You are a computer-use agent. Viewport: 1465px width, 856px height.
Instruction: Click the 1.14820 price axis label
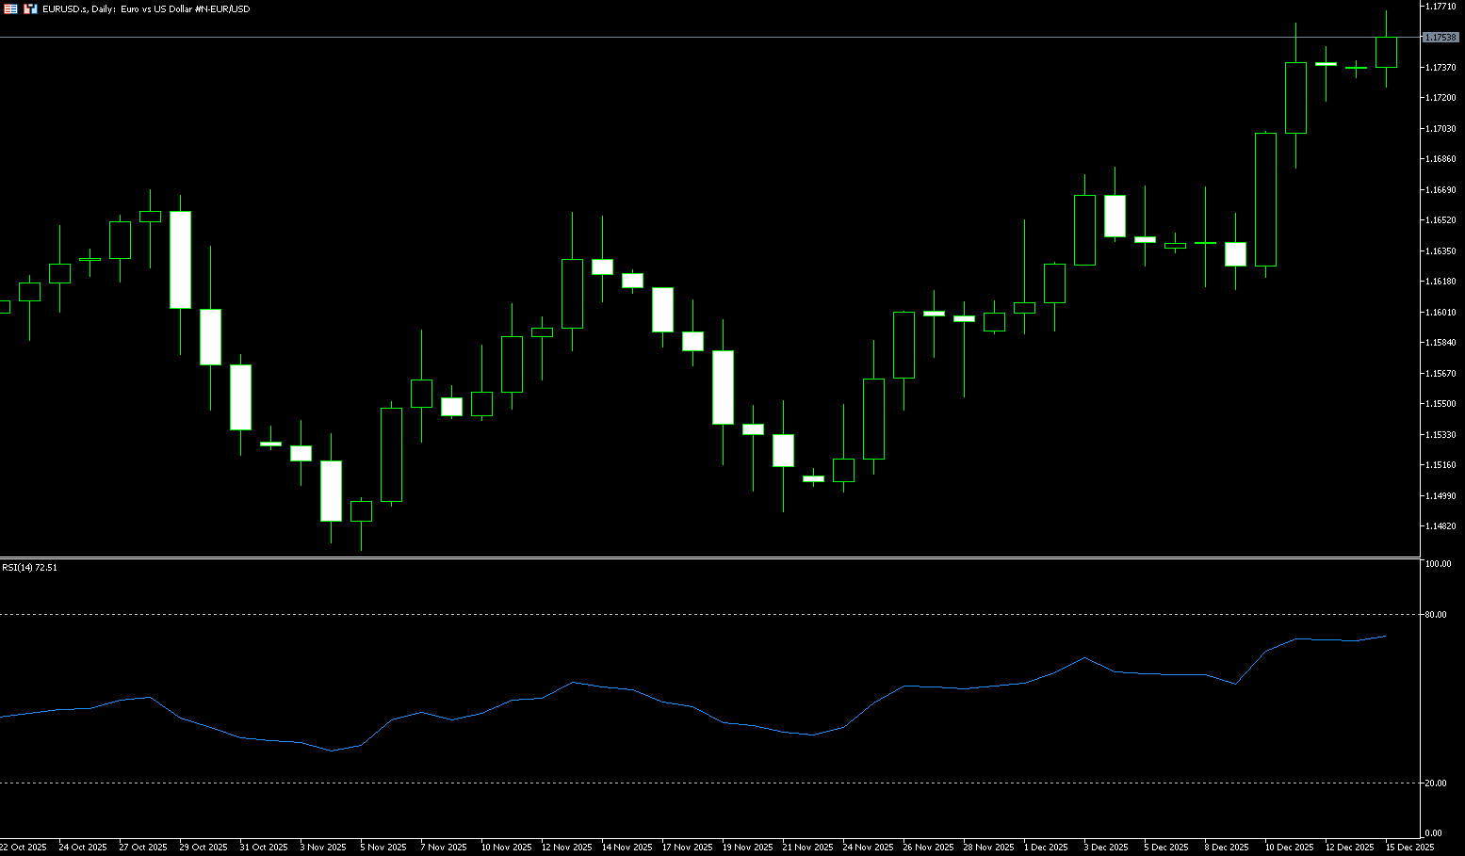[x=1441, y=526]
